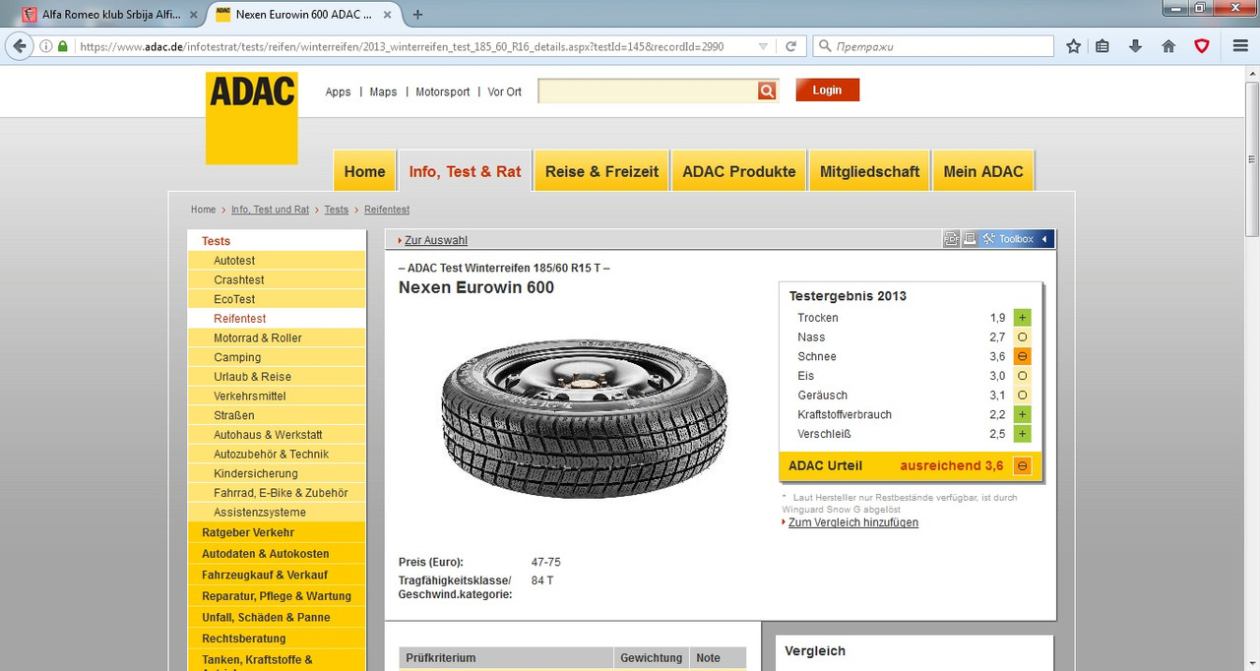Show bookmarks list icon
1260x671 pixels.
(1102, 46)
